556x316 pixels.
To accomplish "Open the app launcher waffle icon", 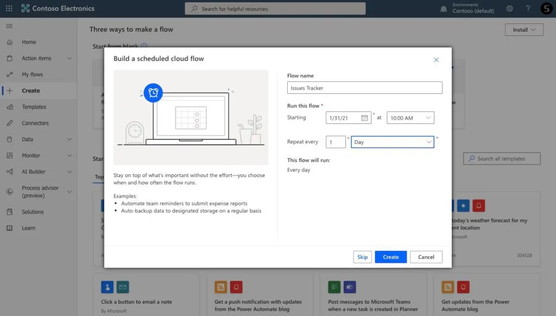I will tap(9, 8).
